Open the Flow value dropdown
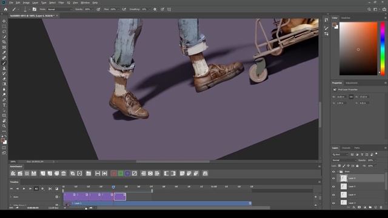The height and width of the screenshot is (218, 388). pyautogui.click(x=118, y=10)
